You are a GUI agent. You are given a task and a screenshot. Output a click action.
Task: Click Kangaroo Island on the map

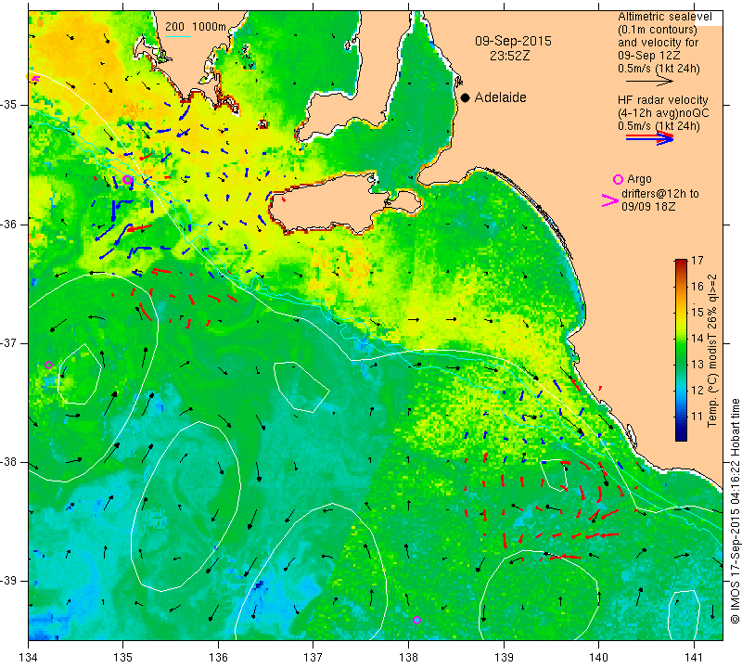pyautogui.click(x=331, y=204)
